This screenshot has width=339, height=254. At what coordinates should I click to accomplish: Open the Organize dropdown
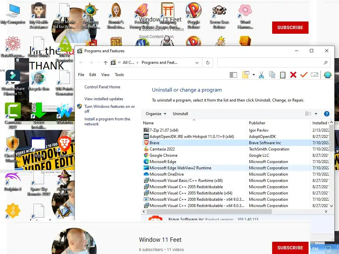[156, 114]
